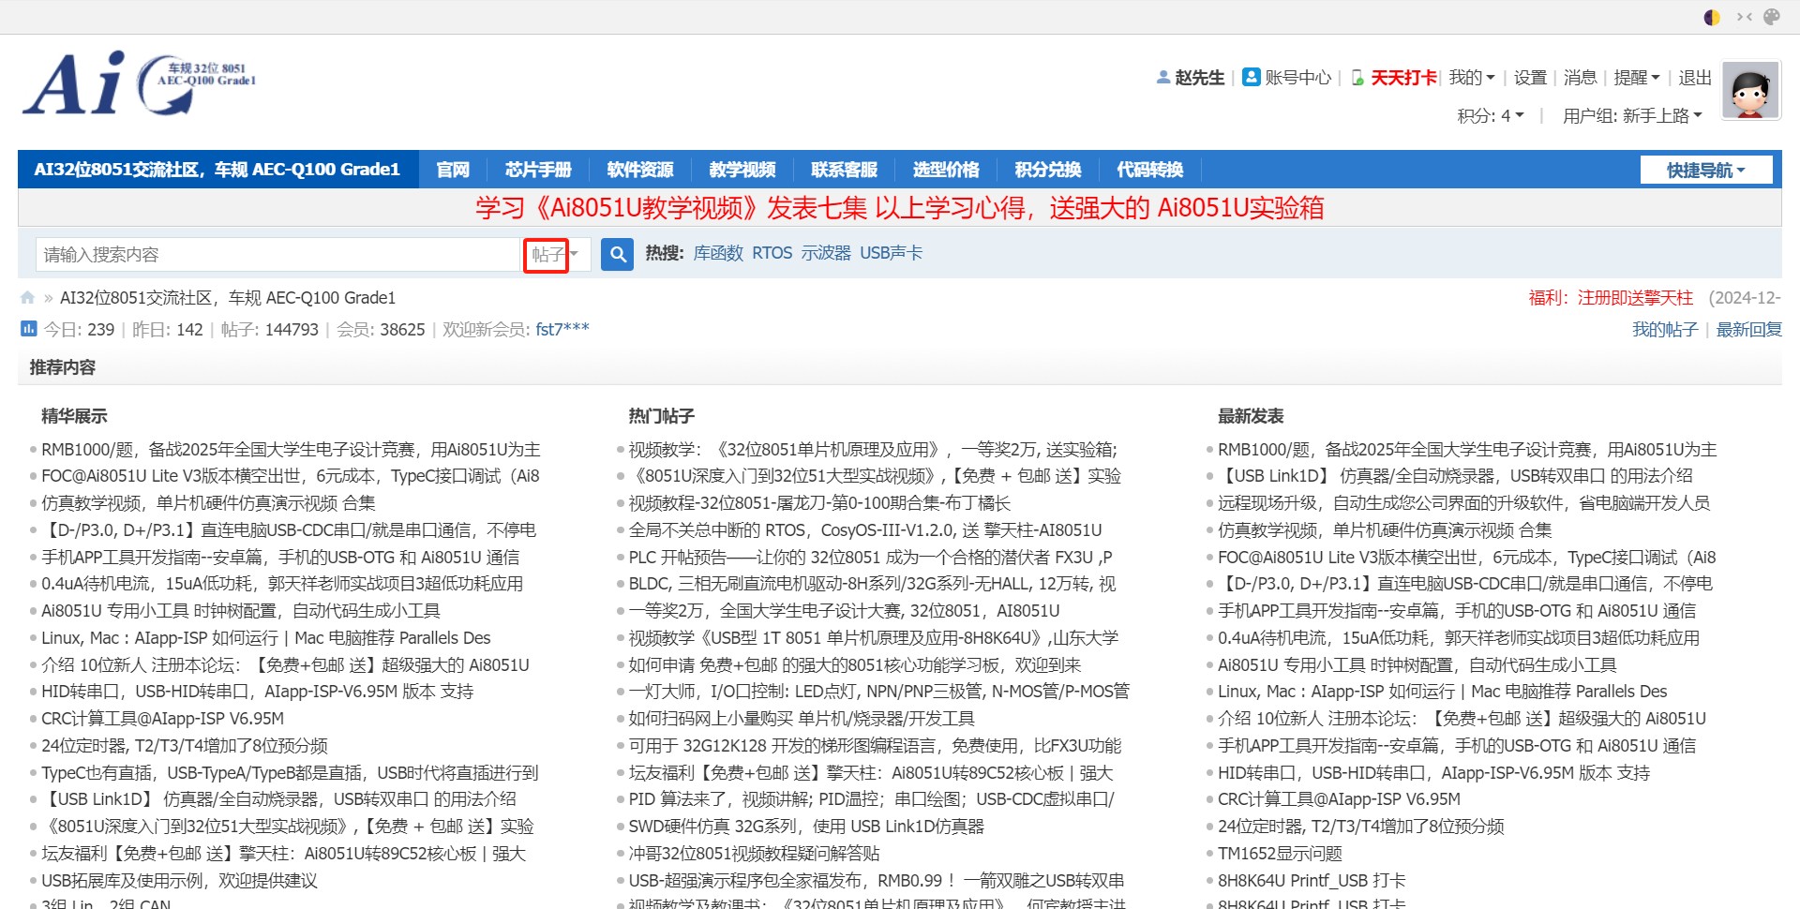Click the 最新发表 column heading
The width and height of the screenshot is (1800, 909).
1251,416
